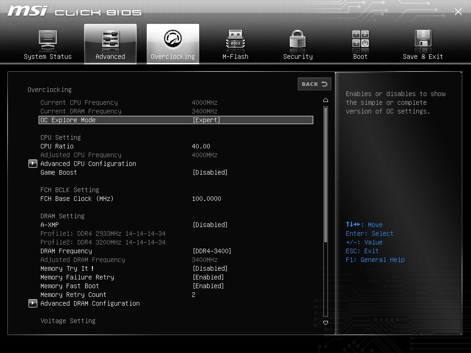Click the FCH BCLK Setting section heading
471x353 pixels.
[x=70, y=190]
